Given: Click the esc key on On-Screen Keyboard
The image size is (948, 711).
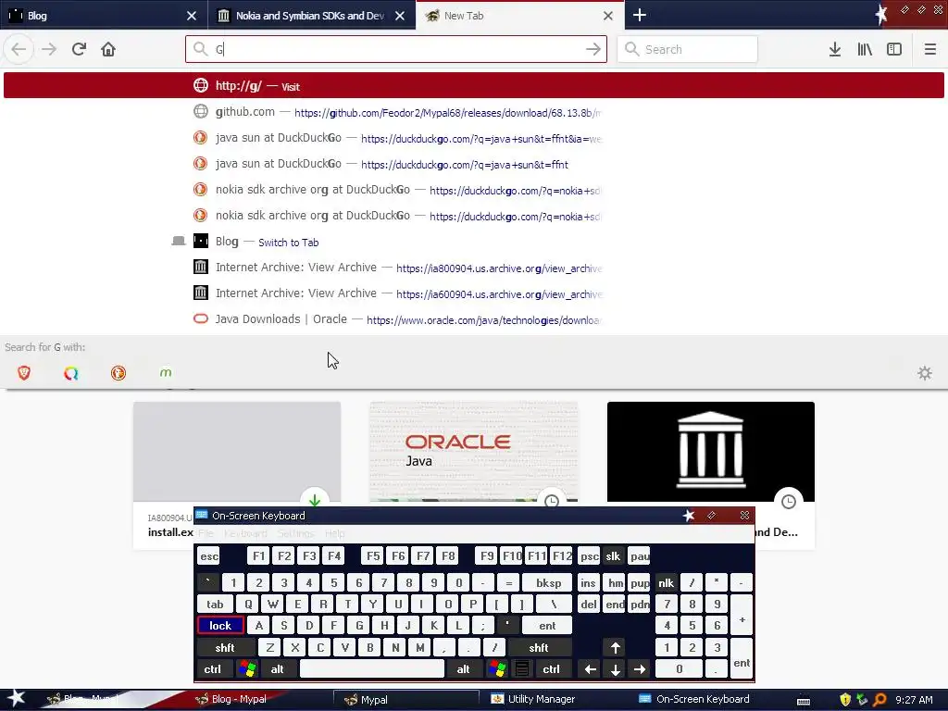Looking at the screenshot, I should (x=209, y=556).
